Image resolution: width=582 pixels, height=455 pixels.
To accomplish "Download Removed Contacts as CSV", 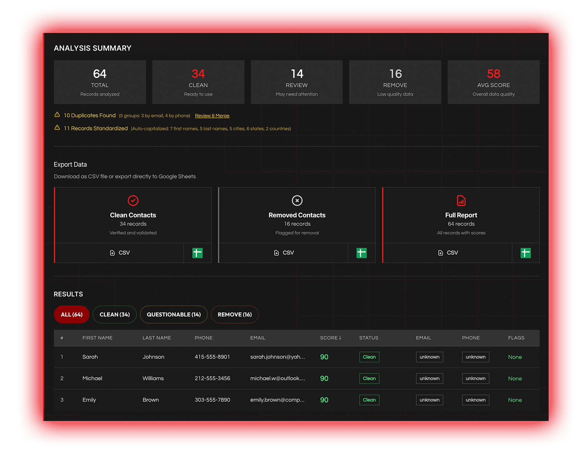I will (284, 253).
